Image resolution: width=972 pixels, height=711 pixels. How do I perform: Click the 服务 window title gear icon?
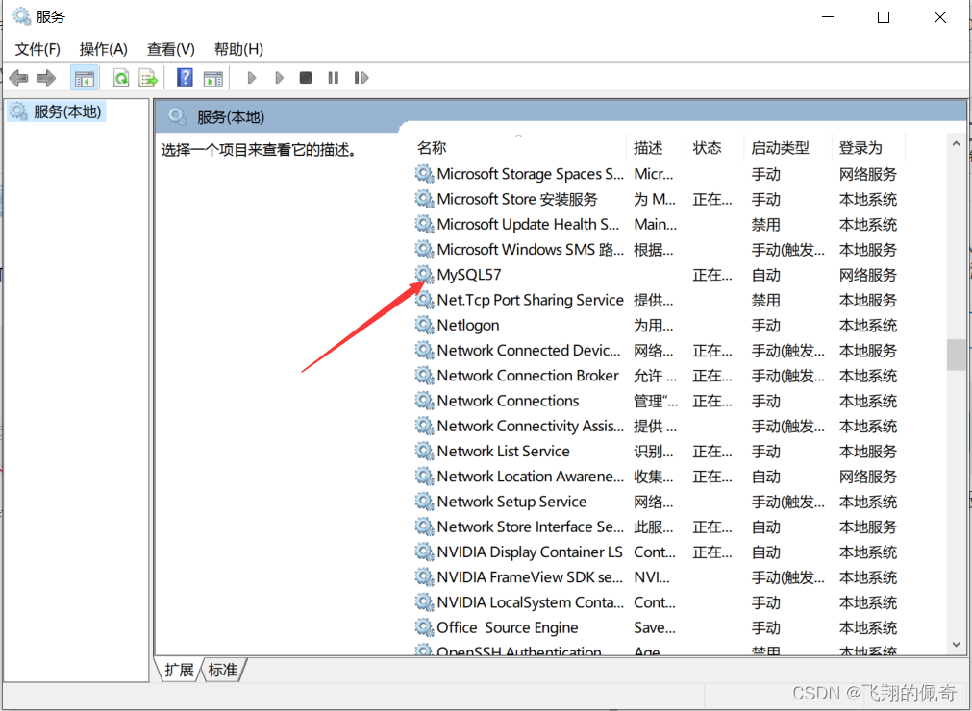click(22, 16)
